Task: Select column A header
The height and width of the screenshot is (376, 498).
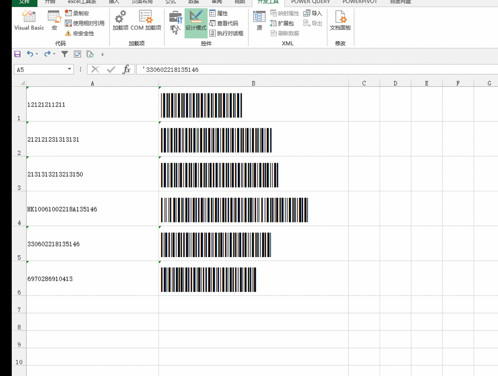Action: coord(93,83)
